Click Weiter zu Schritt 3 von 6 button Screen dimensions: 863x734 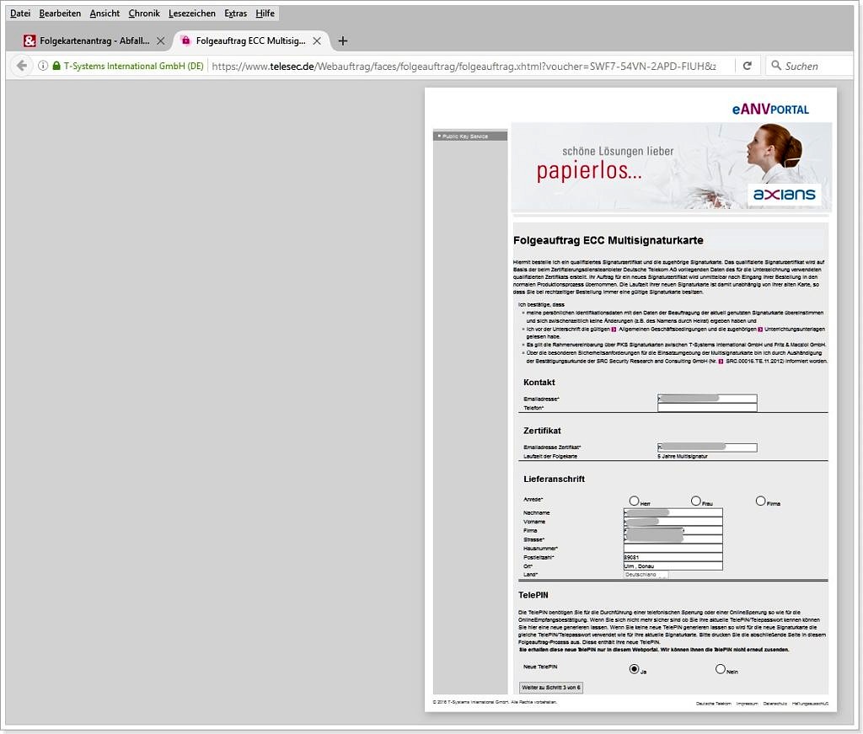(x=551, y=688)
